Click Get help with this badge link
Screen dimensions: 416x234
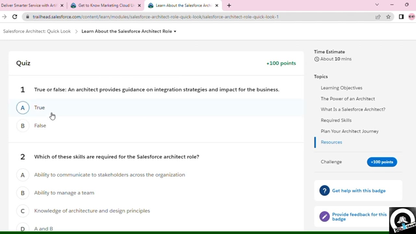point(358,191)
